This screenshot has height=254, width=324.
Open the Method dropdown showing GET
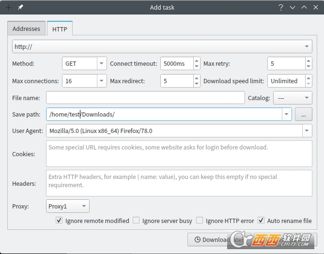coord(84,63)
